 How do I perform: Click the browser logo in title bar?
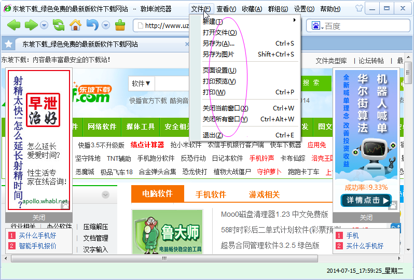[7, 8]
